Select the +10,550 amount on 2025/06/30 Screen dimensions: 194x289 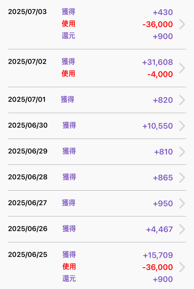click(158, 126)
